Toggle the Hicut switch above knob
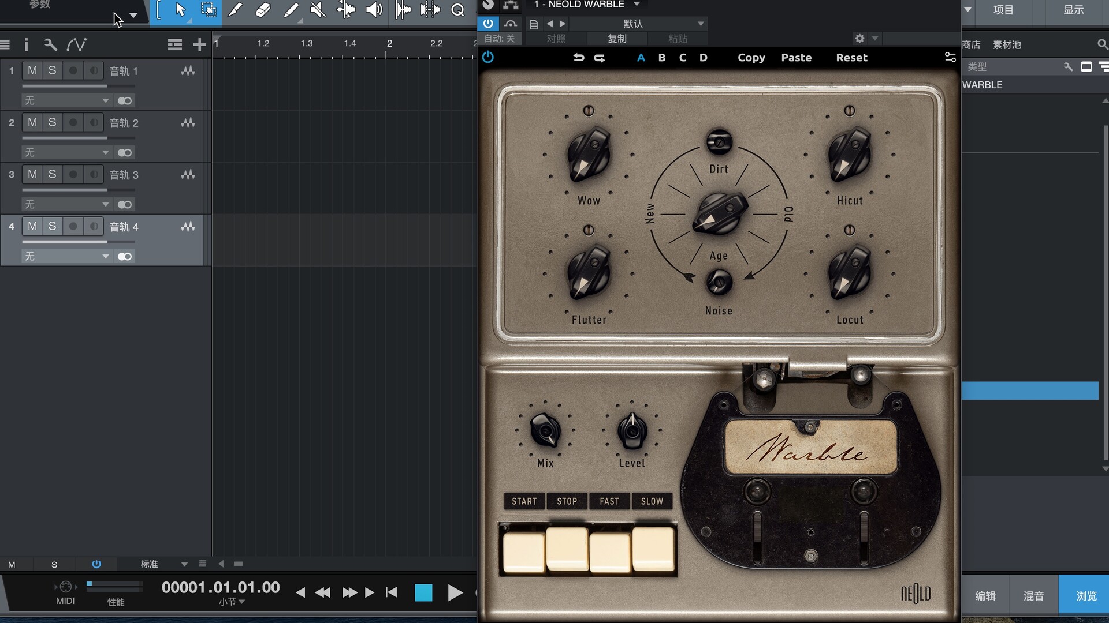 849,111
